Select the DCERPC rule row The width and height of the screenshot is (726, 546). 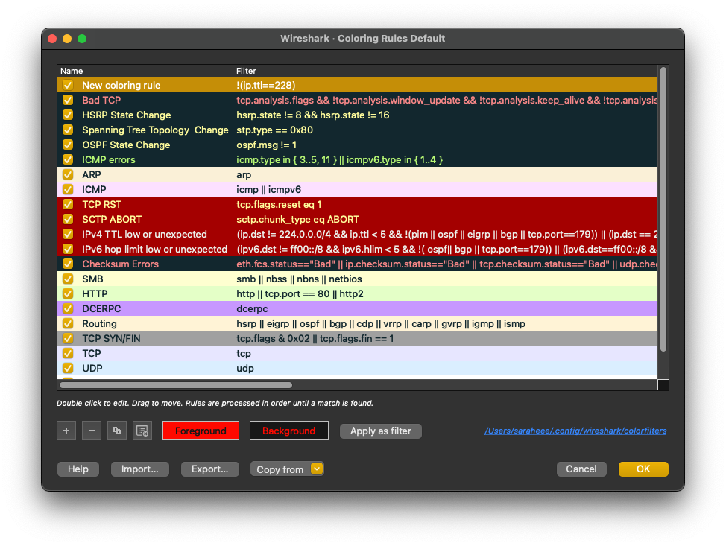click(x=357, y=308)
